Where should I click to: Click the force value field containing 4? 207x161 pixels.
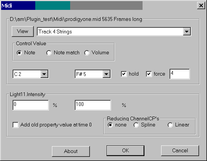[x=180, y=74]
